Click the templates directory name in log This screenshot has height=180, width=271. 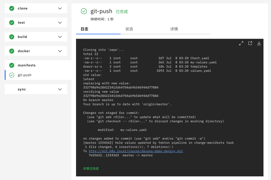point(199,66)
